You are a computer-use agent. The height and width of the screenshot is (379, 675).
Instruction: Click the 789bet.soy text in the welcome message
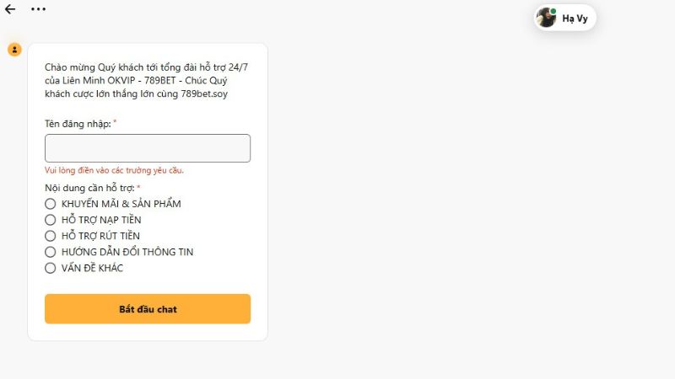tap(204, 93)
